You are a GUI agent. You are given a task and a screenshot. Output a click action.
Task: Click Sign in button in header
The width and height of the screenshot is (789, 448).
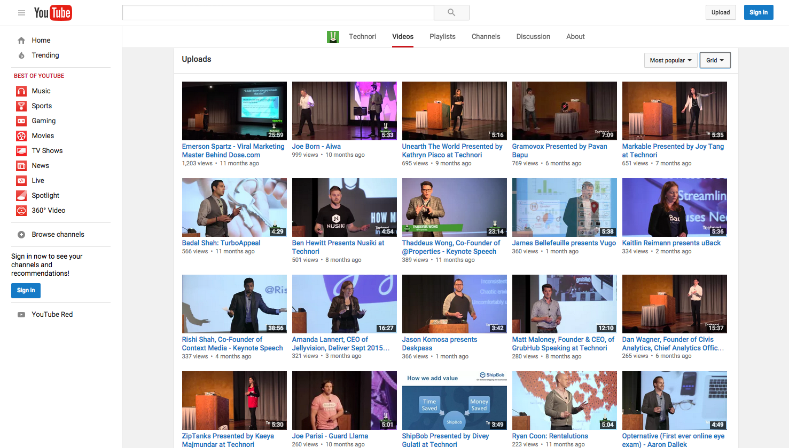[x=759, y=12]
